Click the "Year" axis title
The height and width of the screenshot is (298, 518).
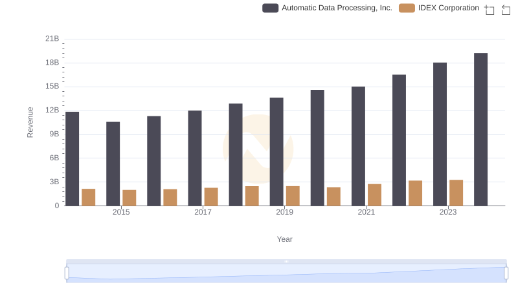click(284, 239)
